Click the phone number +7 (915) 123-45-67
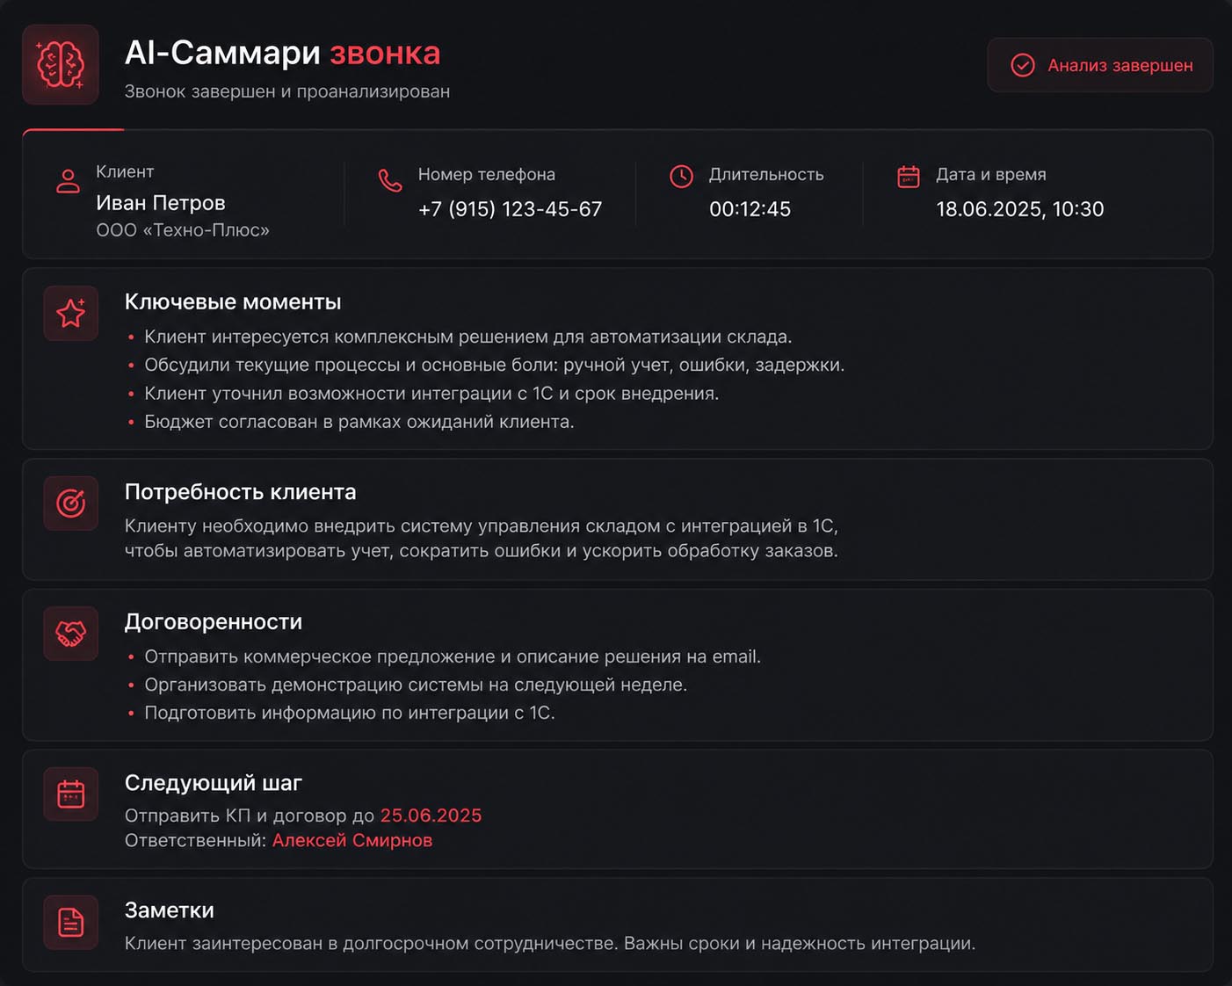Viewport: 1232px width, 986px height. (511, 209)
